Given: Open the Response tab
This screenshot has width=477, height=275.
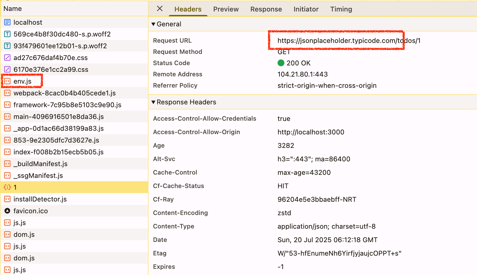Looking at the screenshot, I should click(266, 9).
